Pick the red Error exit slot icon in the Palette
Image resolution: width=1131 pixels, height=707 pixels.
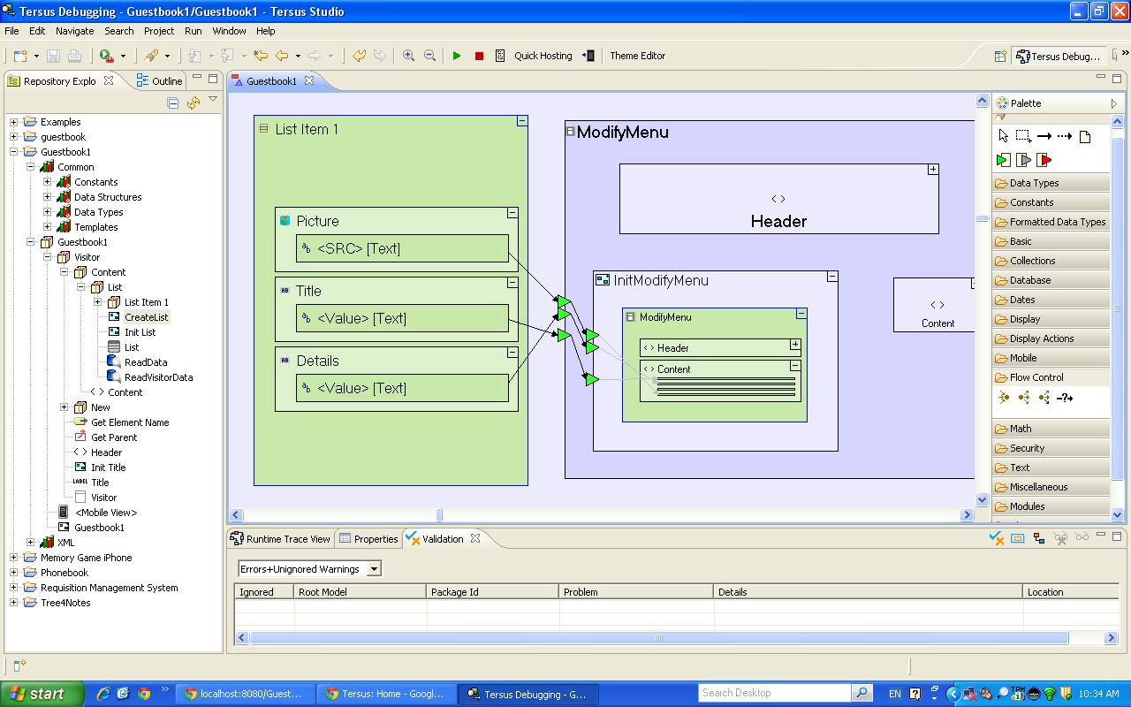(x=1044, y=160)
